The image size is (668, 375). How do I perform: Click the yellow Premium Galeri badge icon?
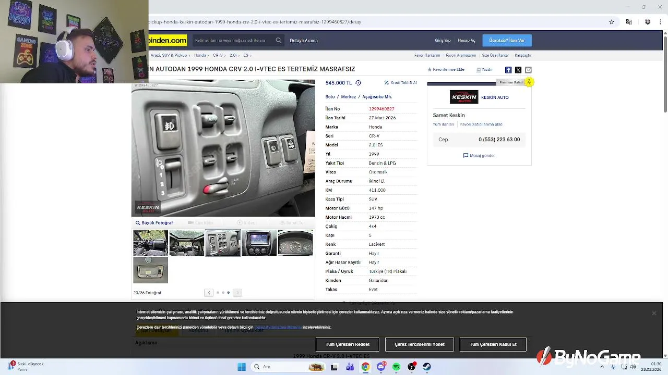(529, 82)
